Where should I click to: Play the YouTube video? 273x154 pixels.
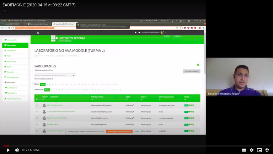[8, 150]
